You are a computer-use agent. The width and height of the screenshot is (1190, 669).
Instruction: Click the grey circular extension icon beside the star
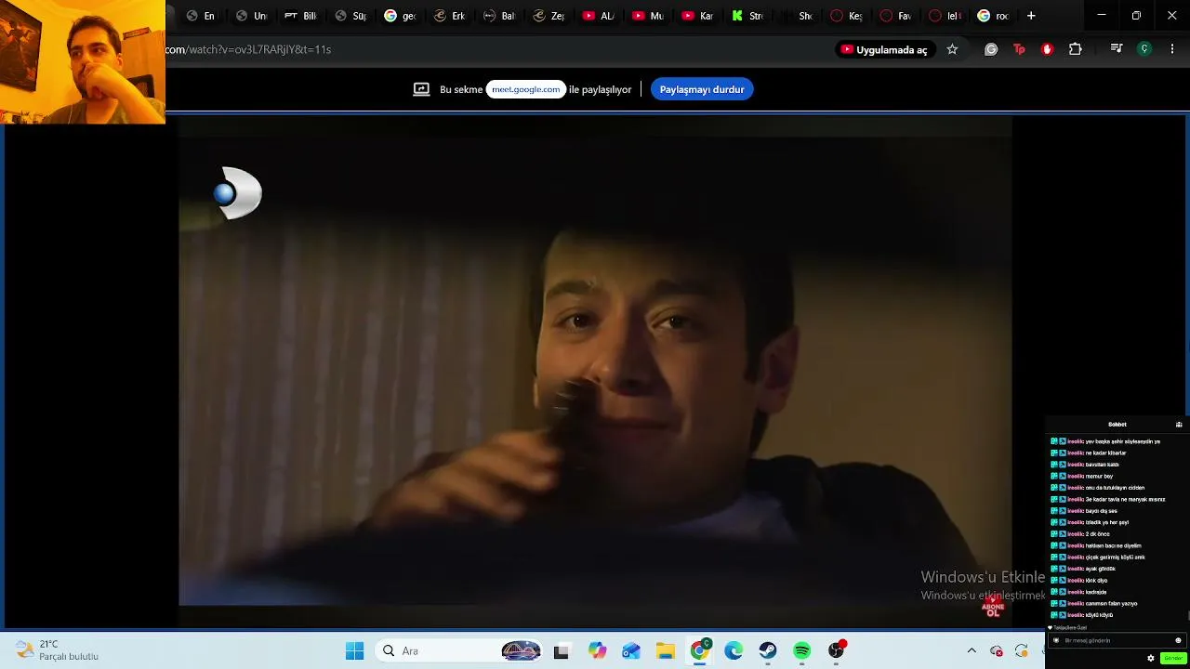(x=991, y=49)
